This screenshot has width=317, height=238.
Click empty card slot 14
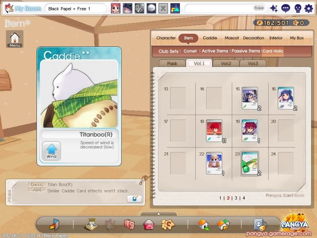(x=214, y=98)
